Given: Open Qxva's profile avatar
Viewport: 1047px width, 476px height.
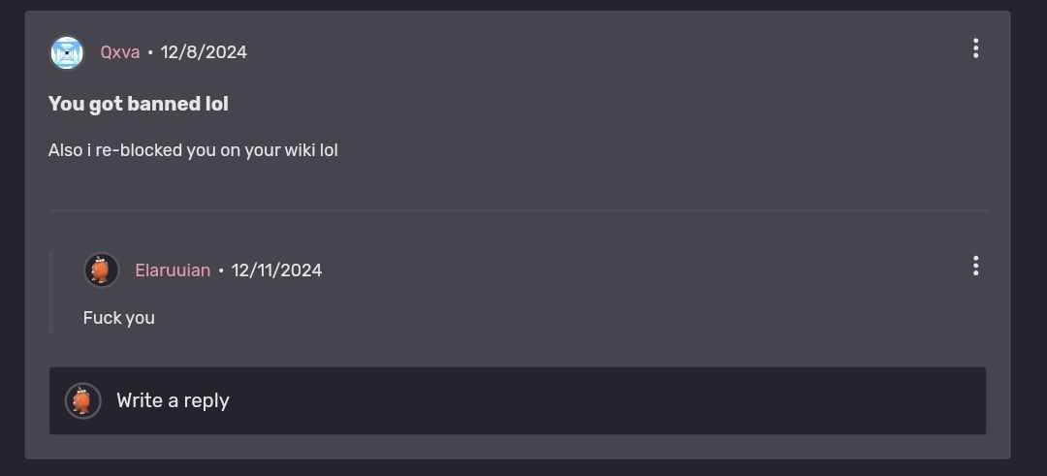Looking at the screenshot, I should click(x=67, y=52).
